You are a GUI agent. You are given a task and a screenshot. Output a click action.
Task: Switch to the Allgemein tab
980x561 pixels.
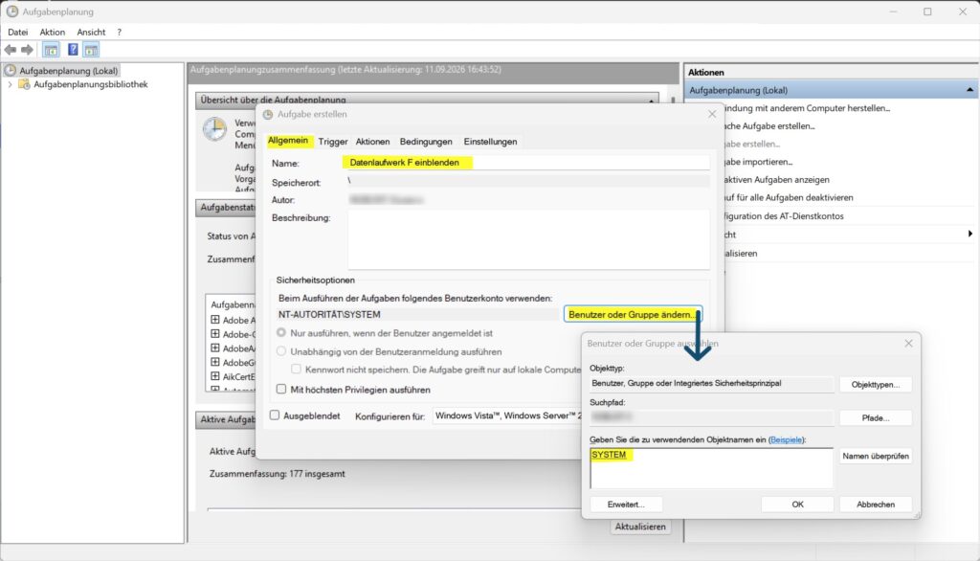[287, 141]
